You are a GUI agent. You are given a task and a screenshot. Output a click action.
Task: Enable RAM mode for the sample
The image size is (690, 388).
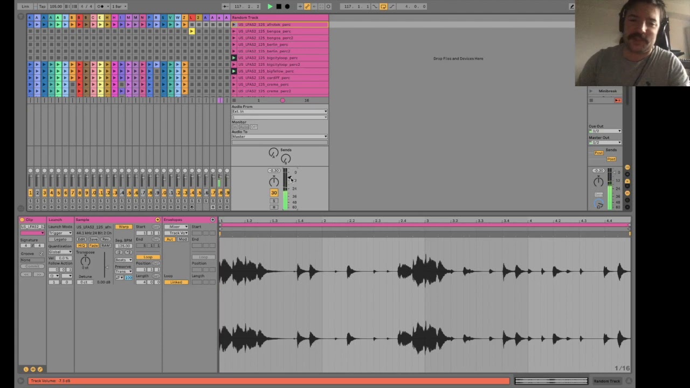pos(106,246)
